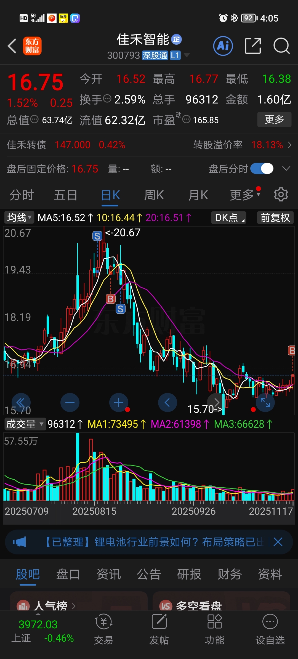Viewport: 298px width, 659px height.
Task: Tap info icon next to 换手
Action: [x=107, y=98]
